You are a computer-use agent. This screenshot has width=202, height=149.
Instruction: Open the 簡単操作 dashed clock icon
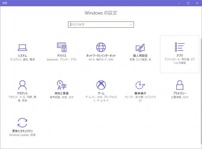[140, 85]
